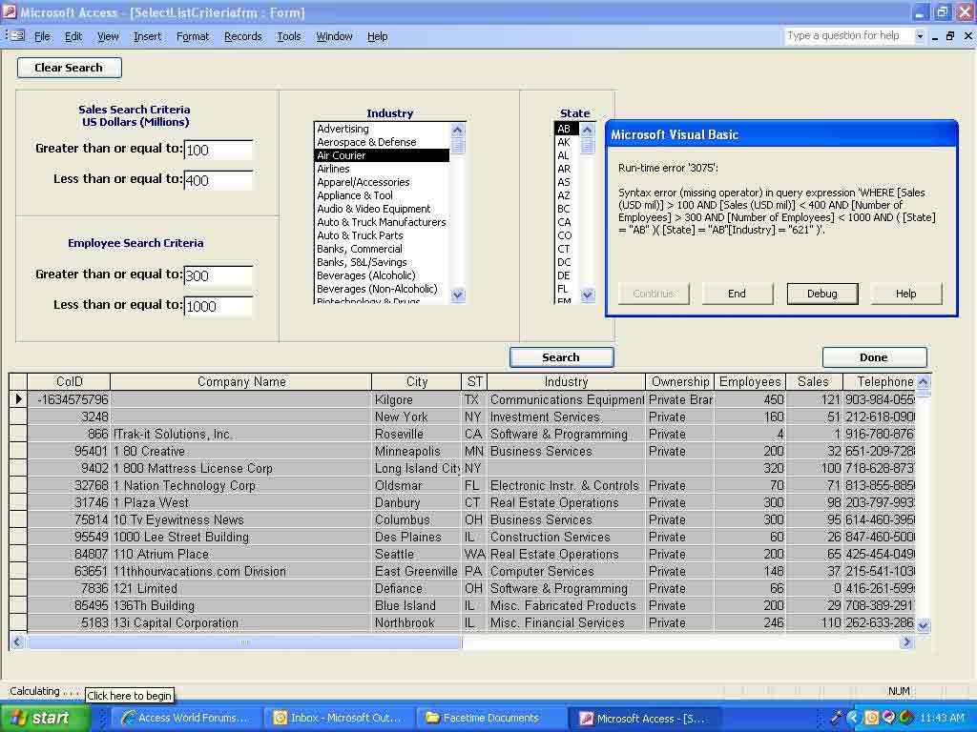Open Inbox - Microsoft Outlook taskbar item
The height and width of the screenshot is (732, 977).
tap(339, 718)
